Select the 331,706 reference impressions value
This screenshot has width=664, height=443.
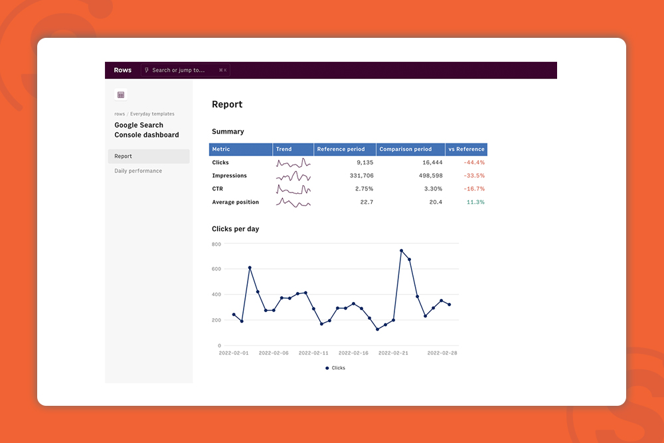[x=361, y=176]
